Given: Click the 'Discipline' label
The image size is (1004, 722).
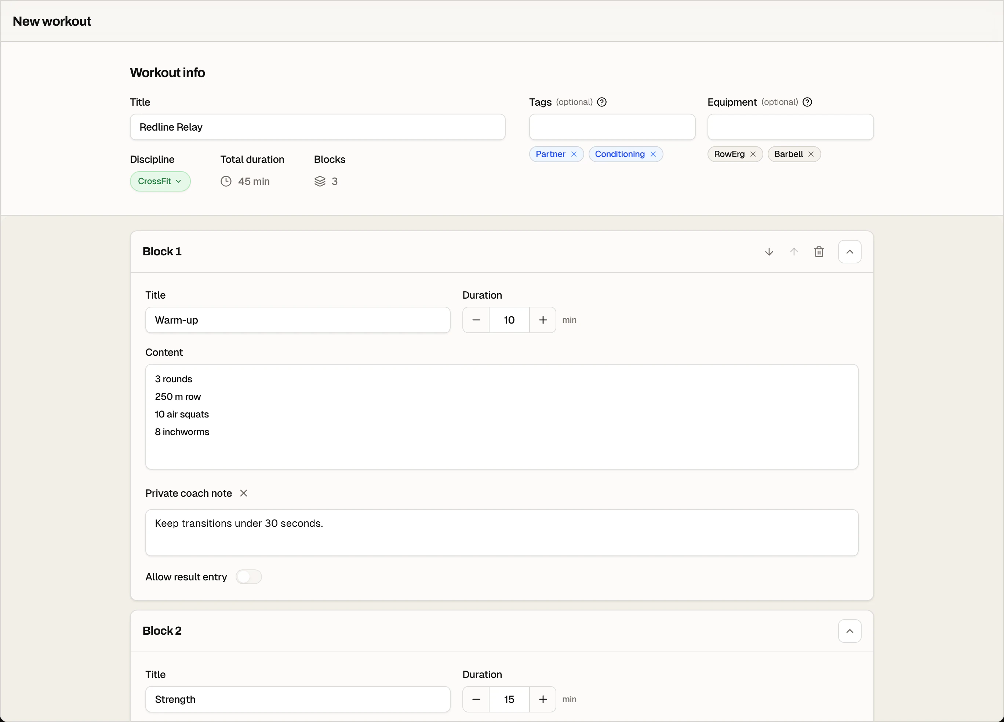Looking at the screenshot, I should point(152,159).
